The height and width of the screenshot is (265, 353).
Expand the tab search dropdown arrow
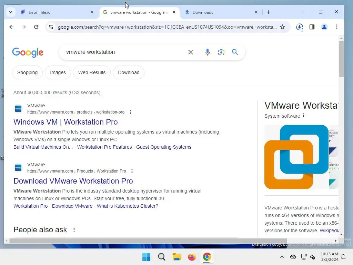(x=11, y=12)
